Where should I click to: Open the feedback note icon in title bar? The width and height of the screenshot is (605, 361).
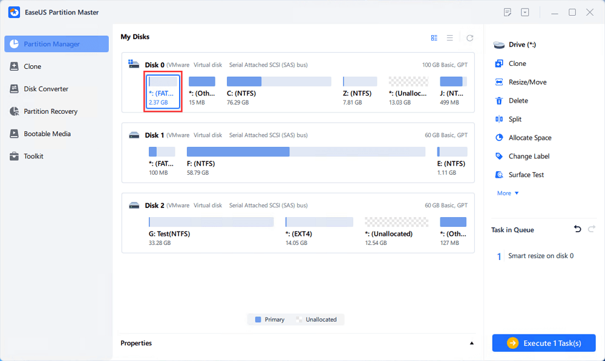coord(508,12)
